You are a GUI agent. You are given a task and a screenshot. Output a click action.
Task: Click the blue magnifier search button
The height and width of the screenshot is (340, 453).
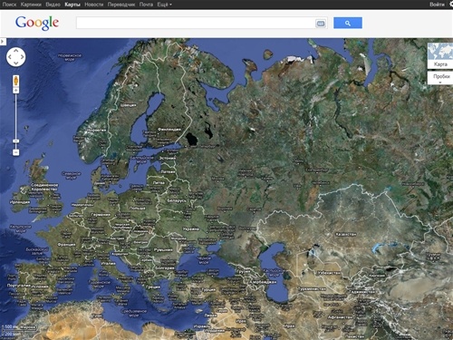(x=348, y=23)
